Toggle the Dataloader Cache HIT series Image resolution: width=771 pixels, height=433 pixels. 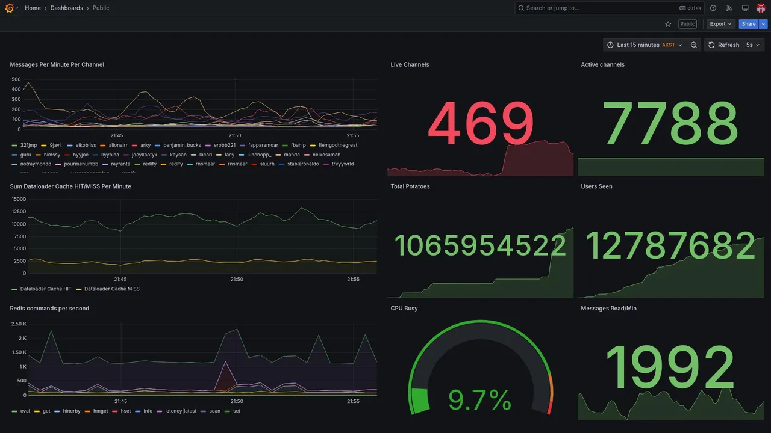click(x=46, y=289)
